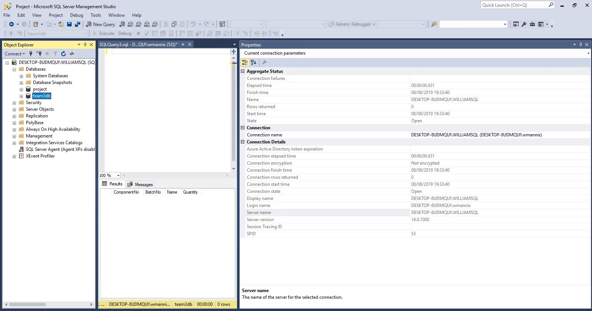Click the Open File folder icon

click(61, 24)
